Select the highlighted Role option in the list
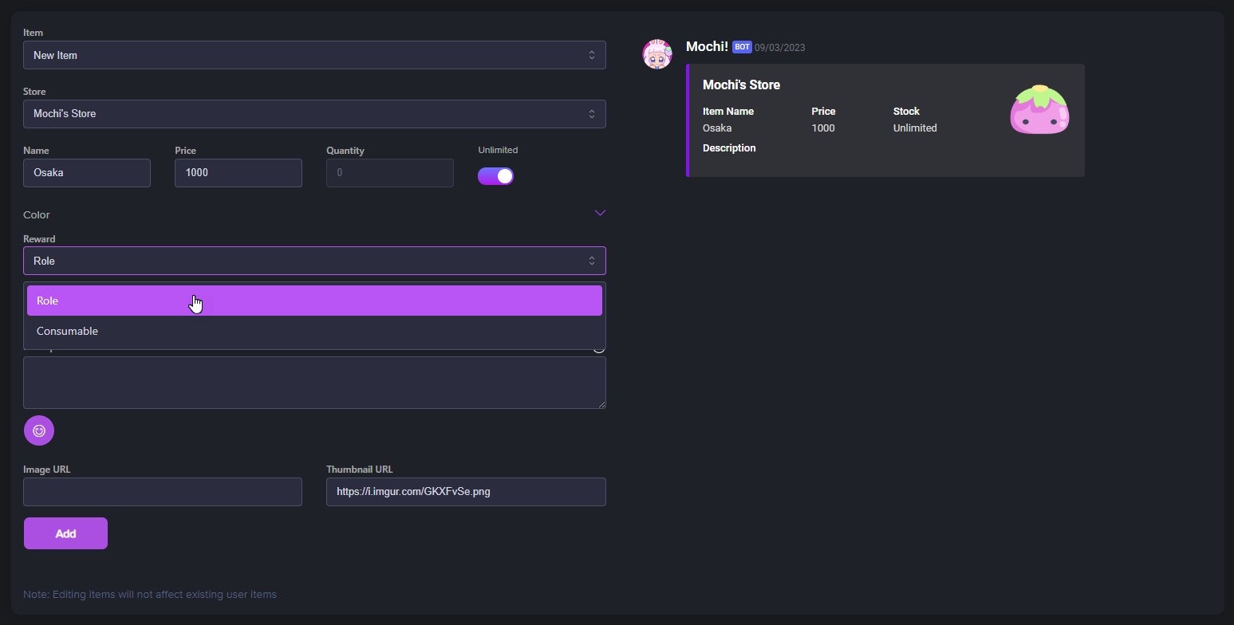The width and height of the screenshot is (1234, 625). click(x=313, y=301)
